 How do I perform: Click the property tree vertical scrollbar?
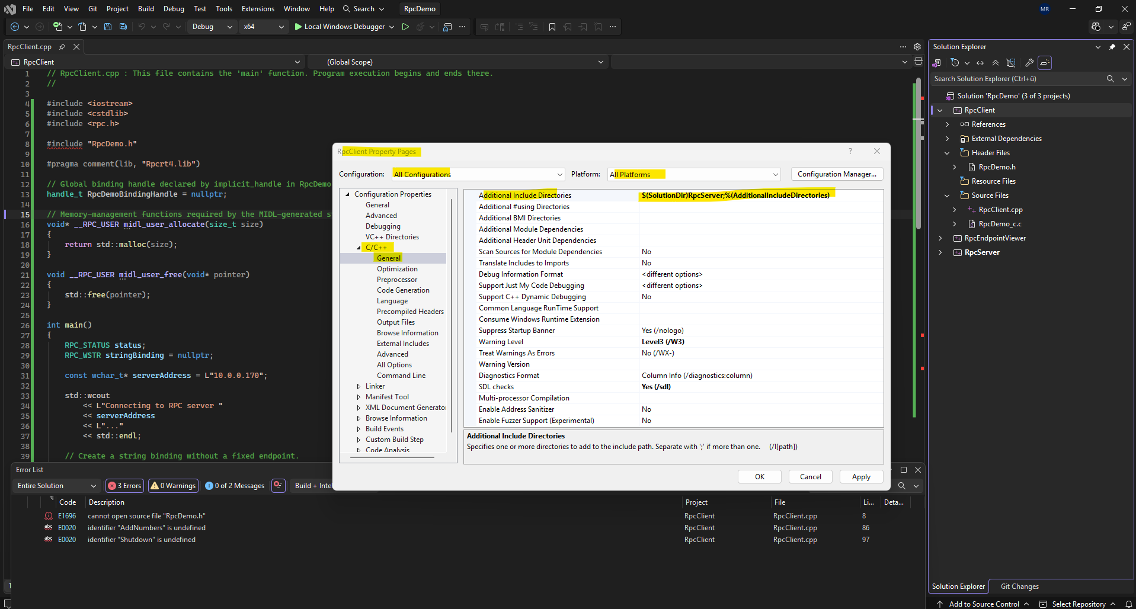coord(452,315)
